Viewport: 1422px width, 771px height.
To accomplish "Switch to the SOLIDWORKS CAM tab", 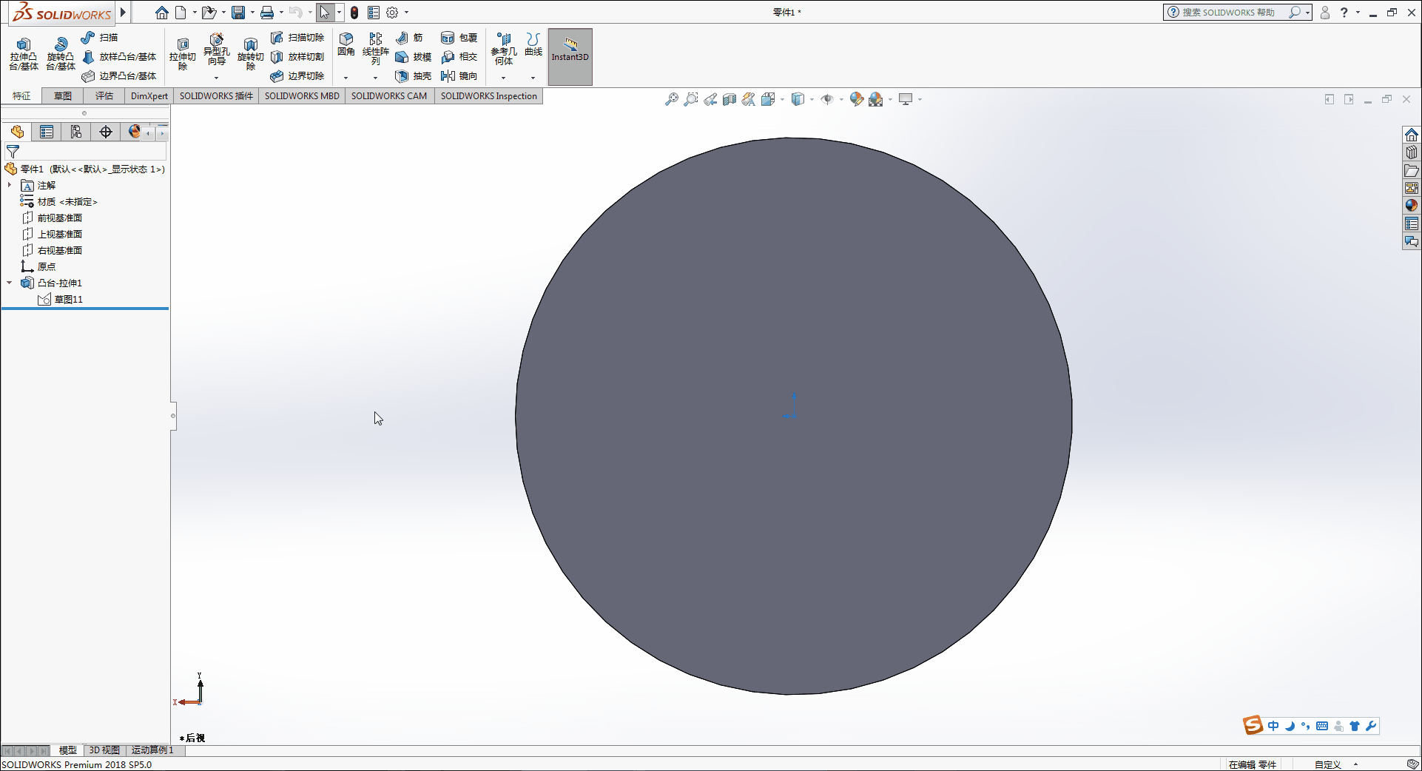I will tap(389, 96).
